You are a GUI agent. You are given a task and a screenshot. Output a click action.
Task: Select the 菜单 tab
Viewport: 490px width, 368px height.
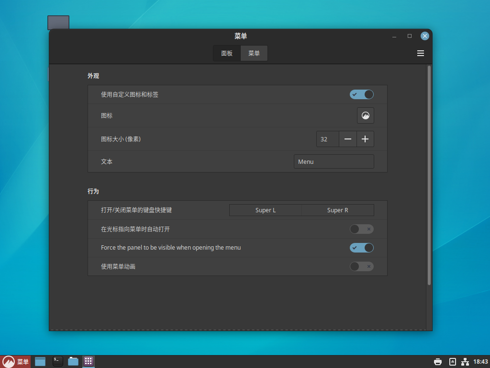click(254, 53)
